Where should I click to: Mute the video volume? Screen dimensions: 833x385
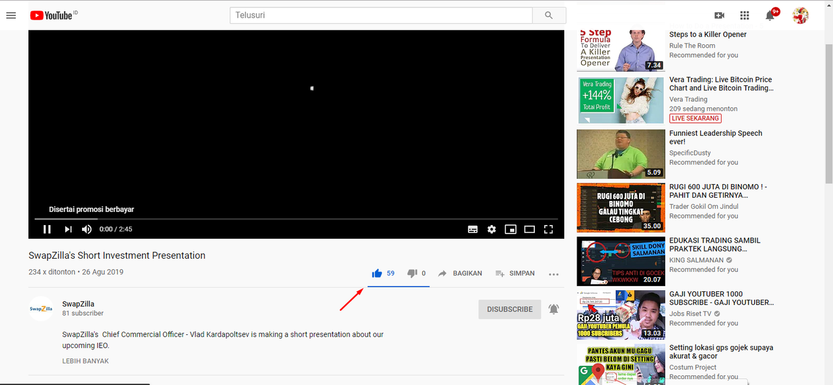click(x=87, y=229)
